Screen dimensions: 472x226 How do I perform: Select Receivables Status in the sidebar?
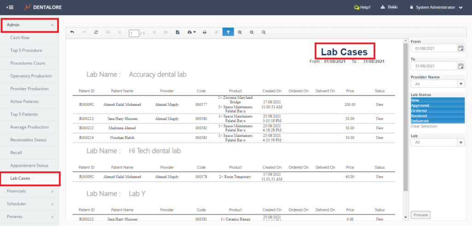[x=28, y=140]
